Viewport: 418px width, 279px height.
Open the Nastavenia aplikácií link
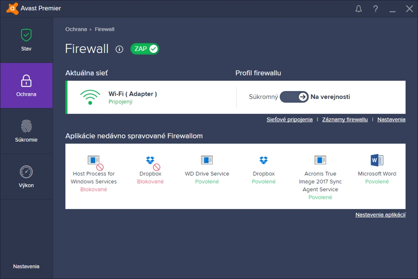click(380, 214)
